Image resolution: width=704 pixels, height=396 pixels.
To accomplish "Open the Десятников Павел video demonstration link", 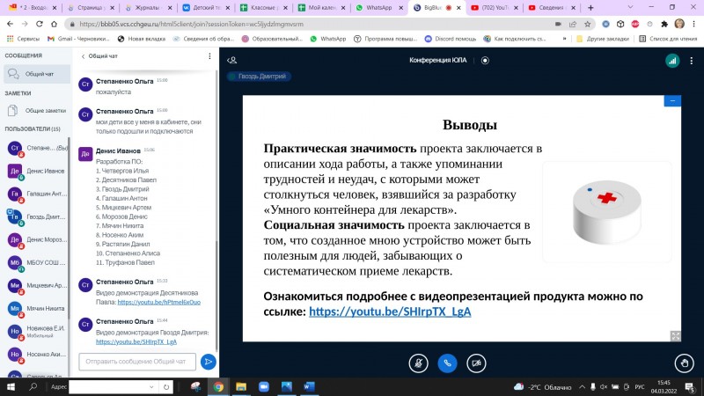I will pyautogui.click(x=158, y=302).
